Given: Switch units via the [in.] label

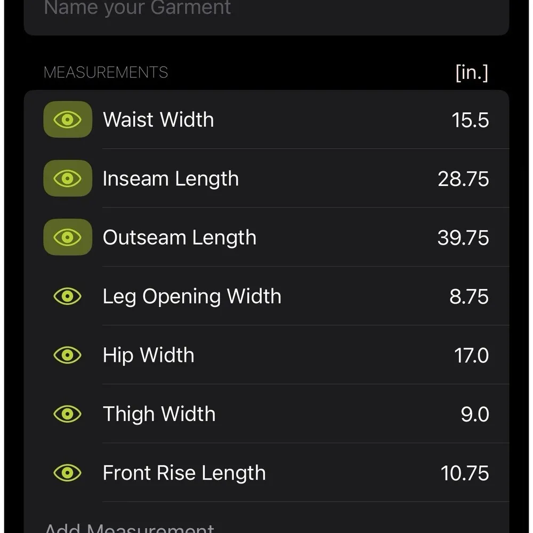Looking at the screenshot, I should (472, 72).
